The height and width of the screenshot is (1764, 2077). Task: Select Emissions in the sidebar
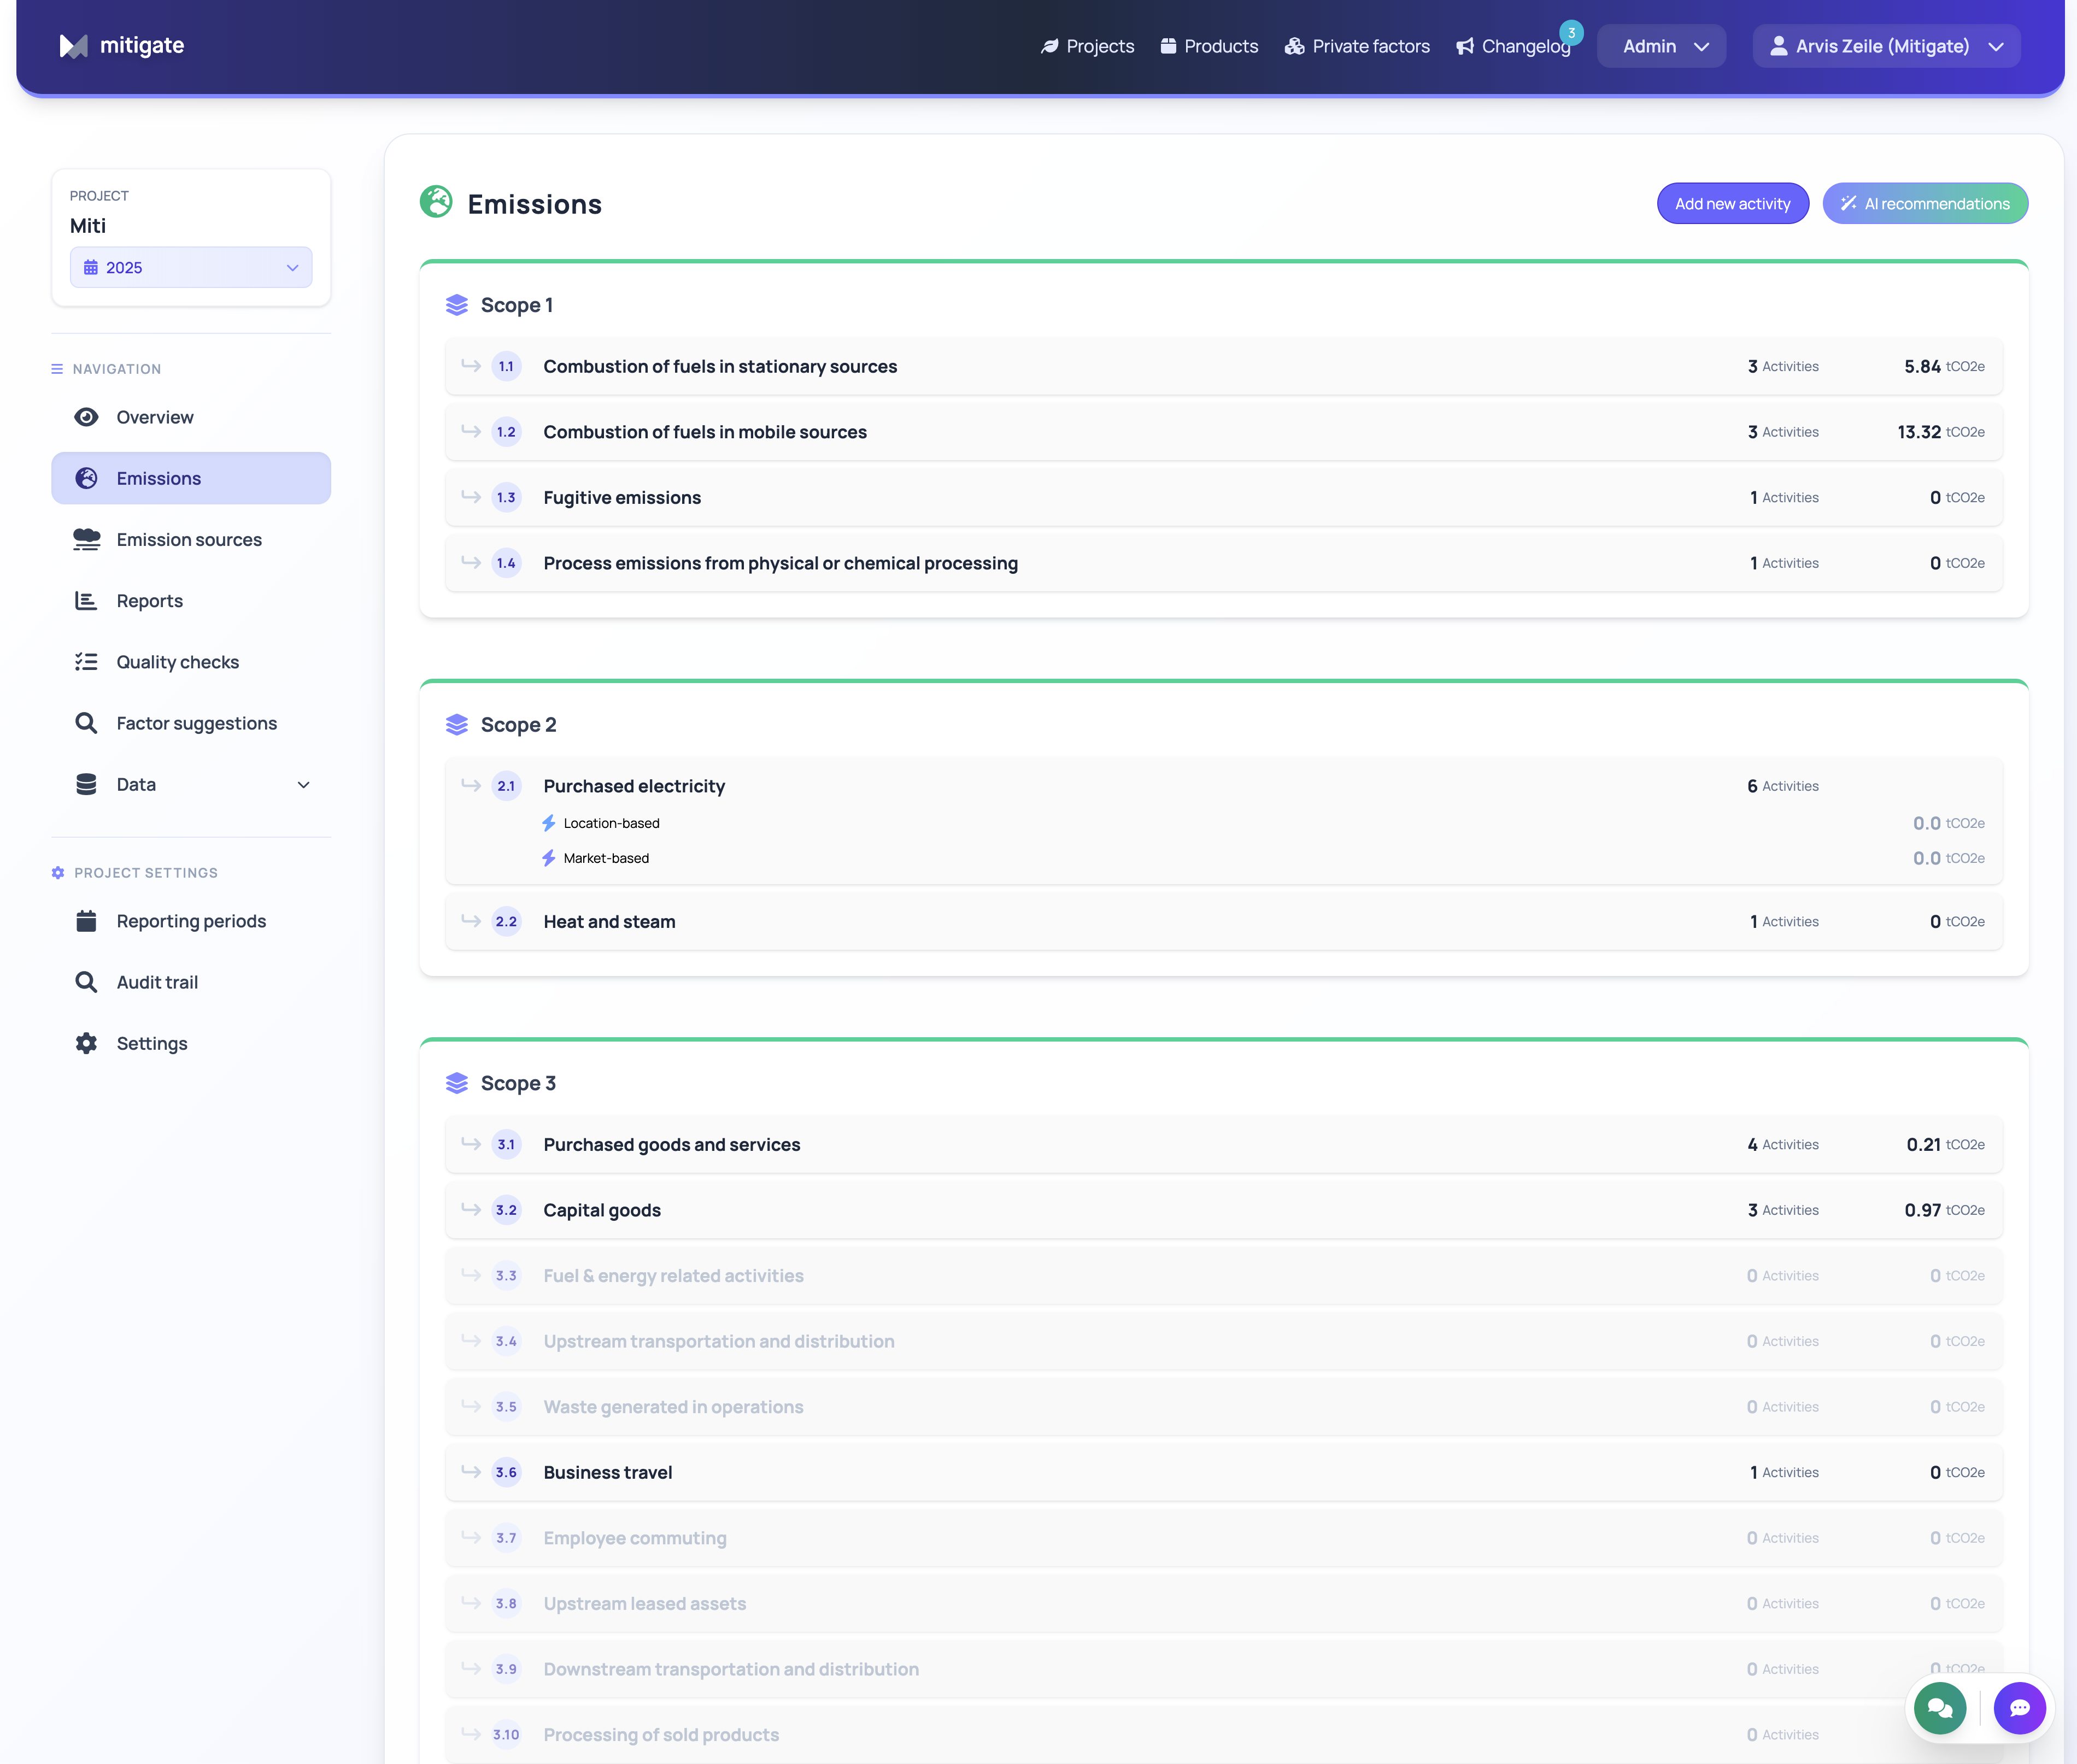[x=191, y=478]
